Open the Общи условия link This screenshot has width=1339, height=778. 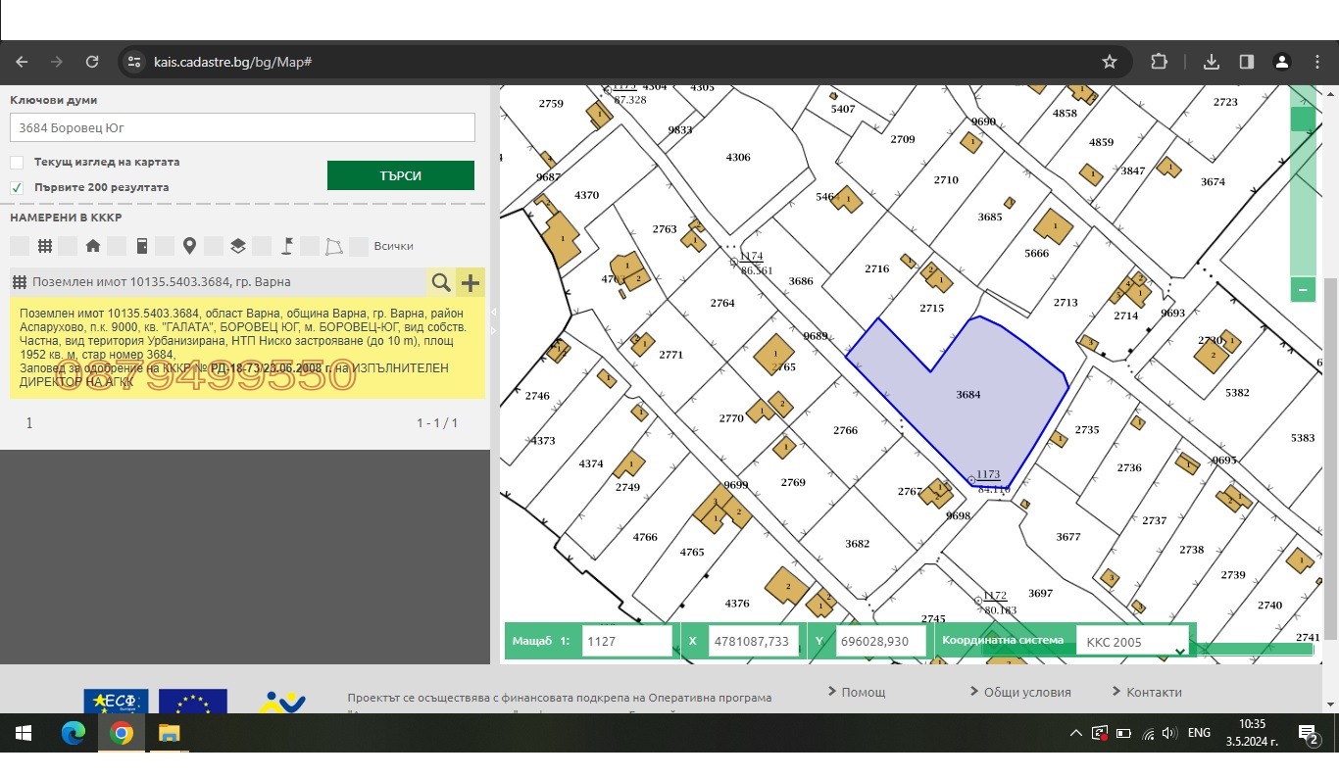[x=1027, y=692]
